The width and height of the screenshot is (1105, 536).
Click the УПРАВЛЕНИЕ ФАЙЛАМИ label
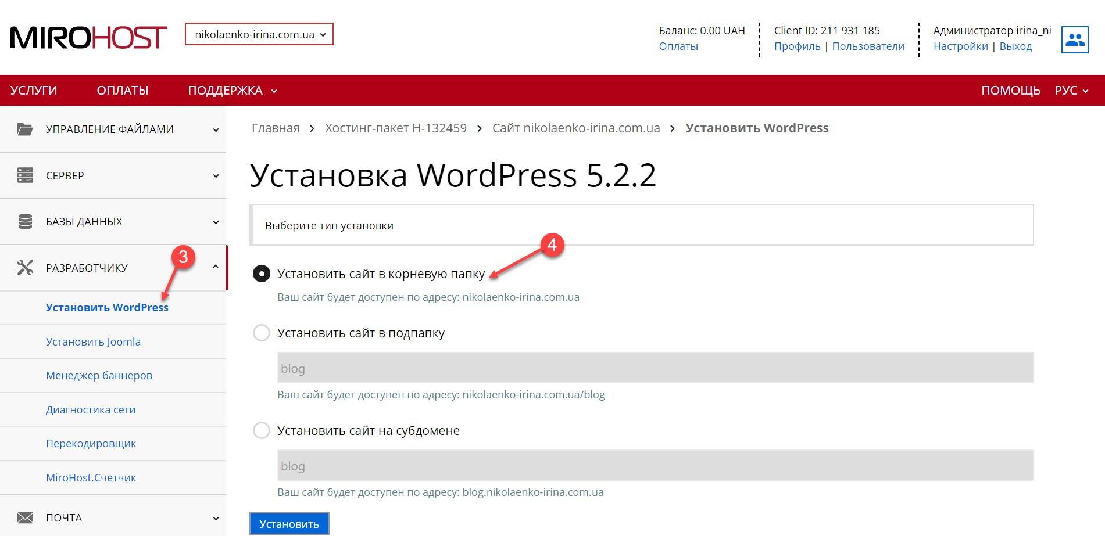click(x=110, y=129)
